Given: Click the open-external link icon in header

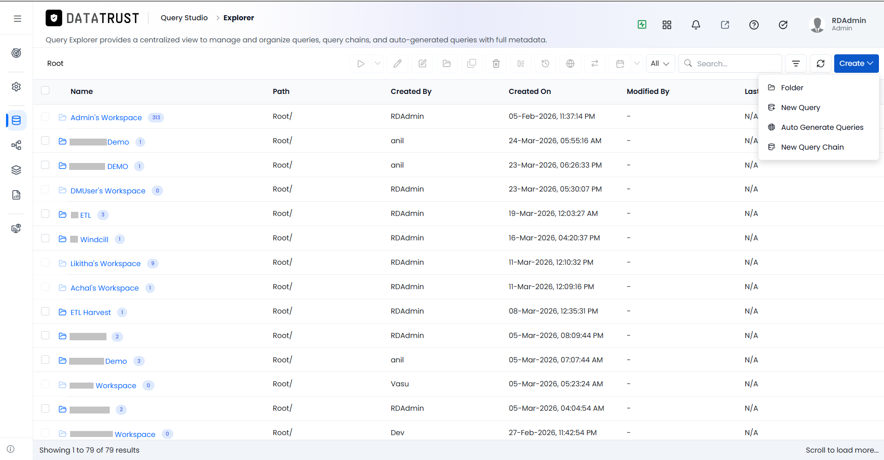Looking at the screenshot, I should point(725,25).
